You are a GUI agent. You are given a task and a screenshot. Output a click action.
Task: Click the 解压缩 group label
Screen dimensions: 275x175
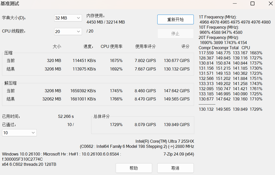point(11,83)
